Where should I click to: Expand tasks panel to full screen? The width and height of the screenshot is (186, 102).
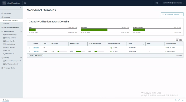[179, 100]
